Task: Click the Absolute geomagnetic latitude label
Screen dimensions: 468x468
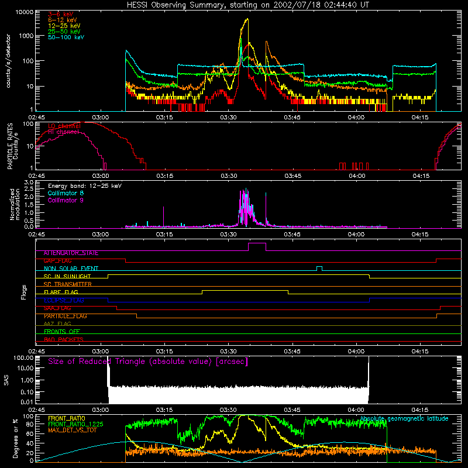Action: (x=404, y=418)
